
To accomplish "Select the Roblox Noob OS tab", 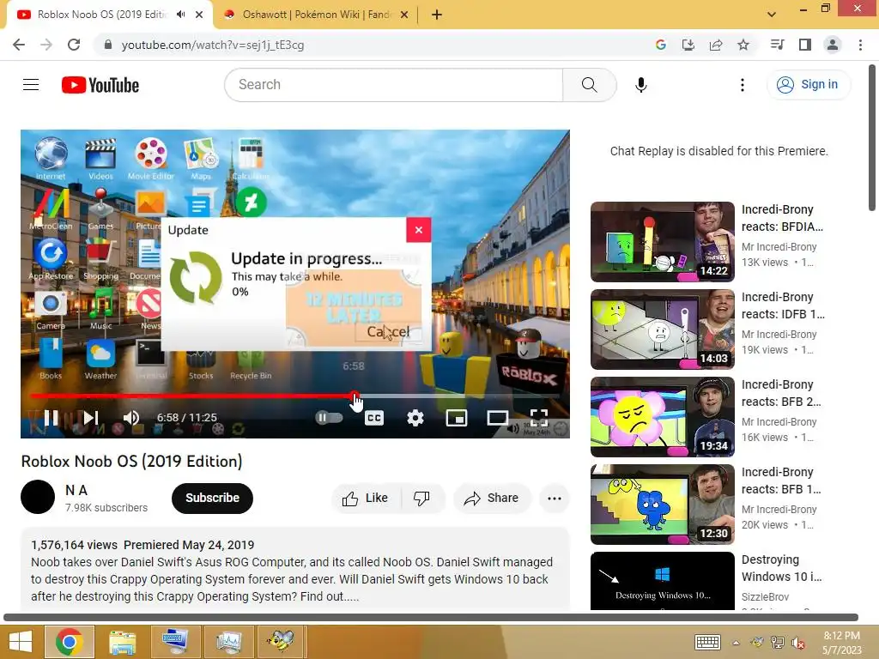I will click(x=101, y=15).
